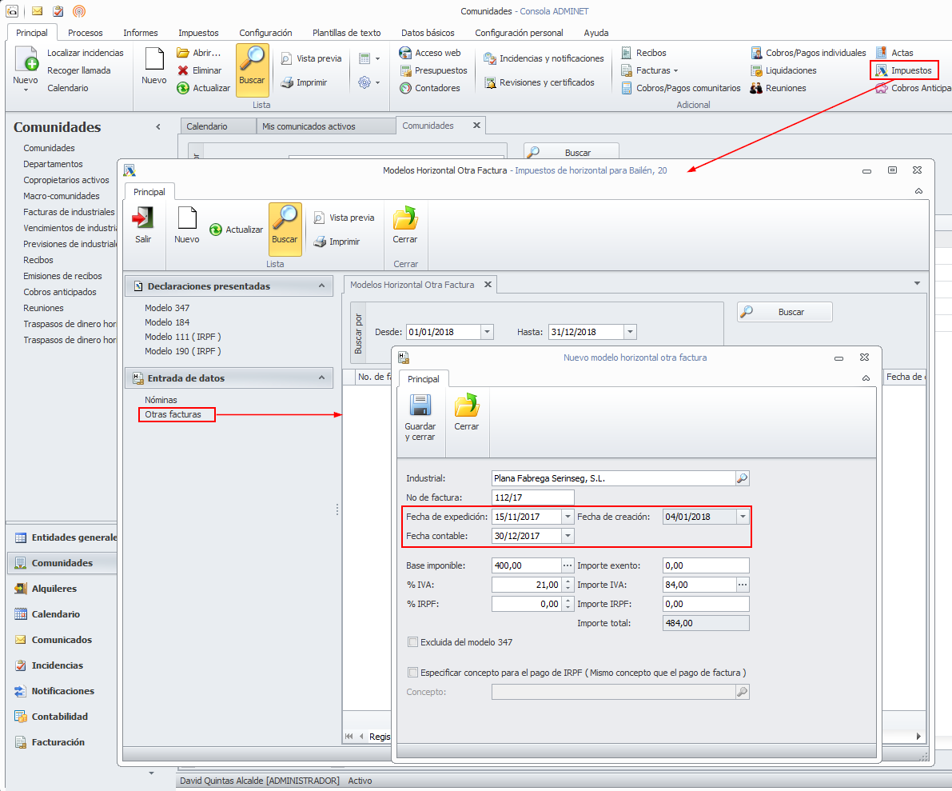
Task: Open Acceso web
Action: [430, 53]
